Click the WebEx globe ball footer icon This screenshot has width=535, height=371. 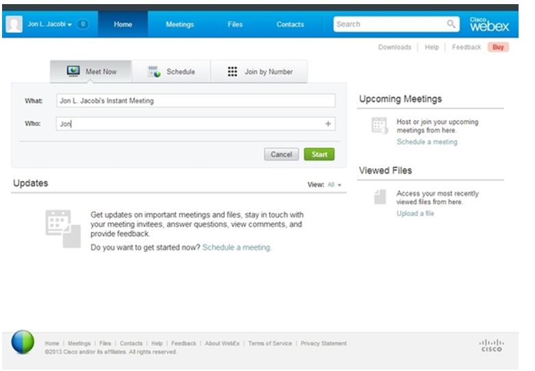pos(23,342)
